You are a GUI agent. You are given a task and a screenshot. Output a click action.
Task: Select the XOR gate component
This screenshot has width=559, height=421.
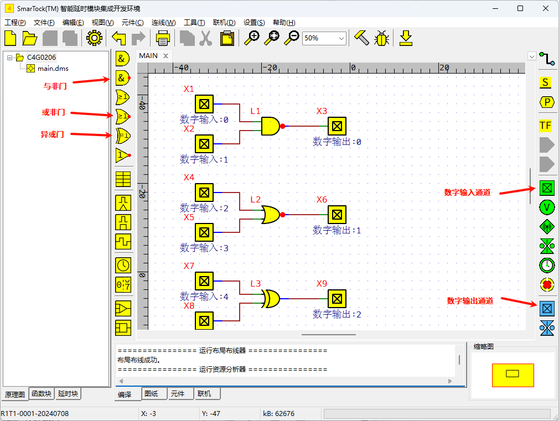[123, 136]
